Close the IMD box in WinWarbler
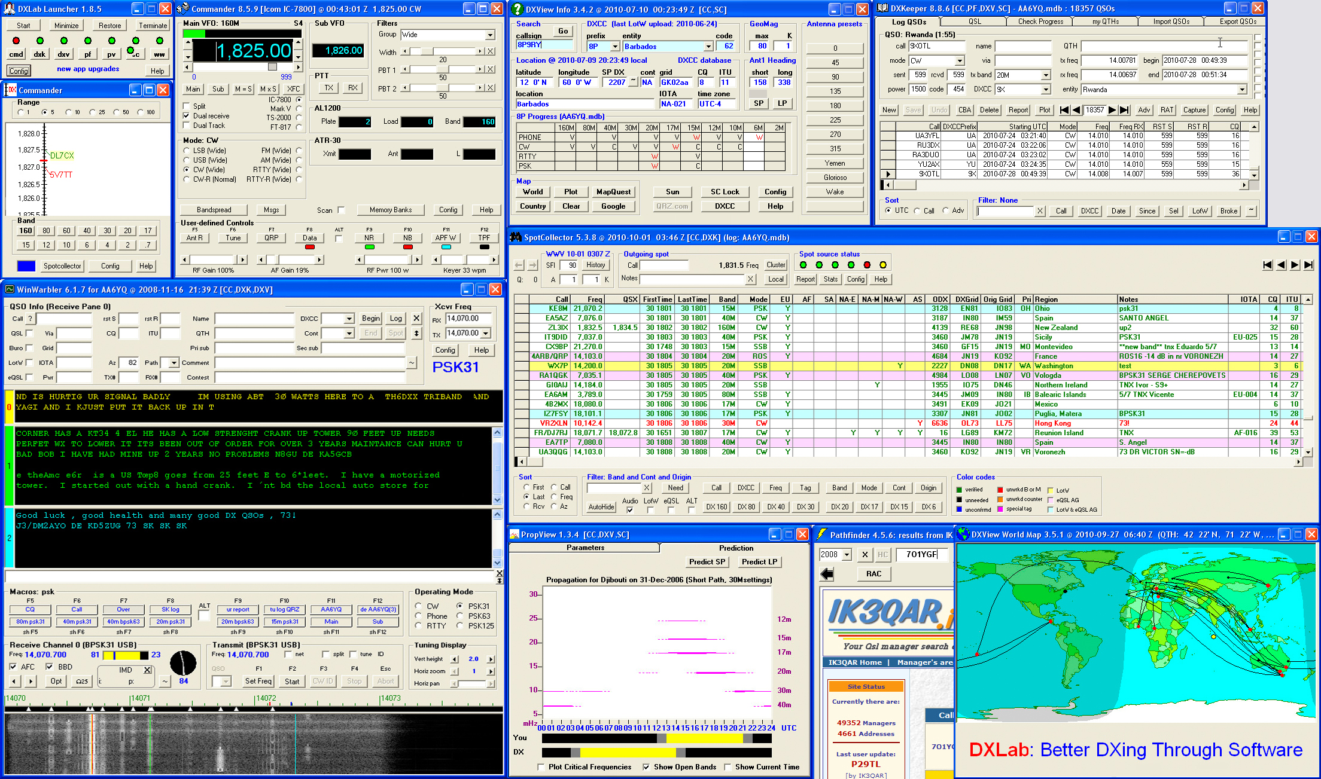 [147, 670]
